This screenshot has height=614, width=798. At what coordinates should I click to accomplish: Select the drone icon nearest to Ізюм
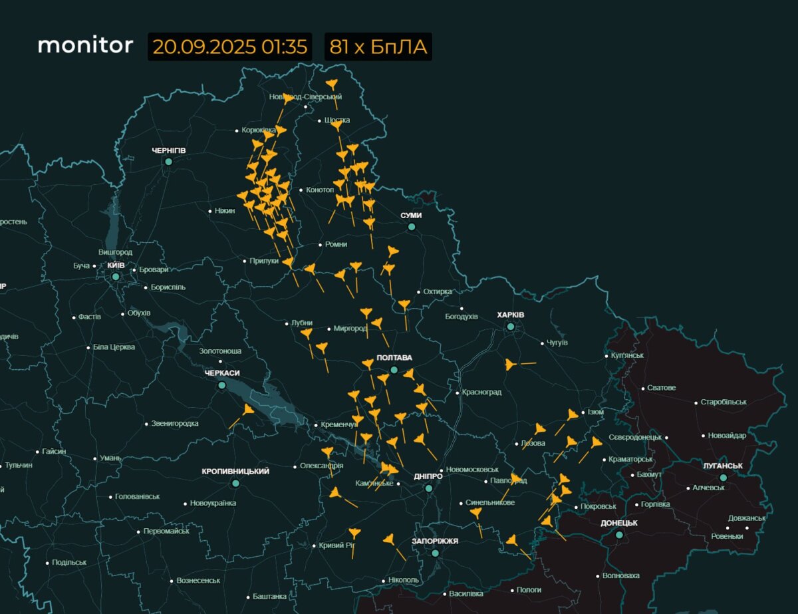click(x=573, y=415)
